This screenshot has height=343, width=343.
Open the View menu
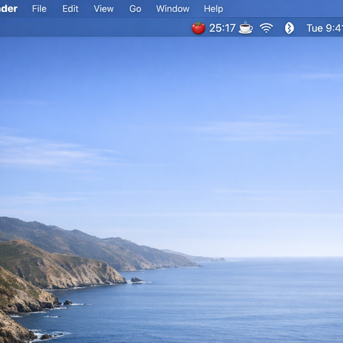(x=103, y=9)
